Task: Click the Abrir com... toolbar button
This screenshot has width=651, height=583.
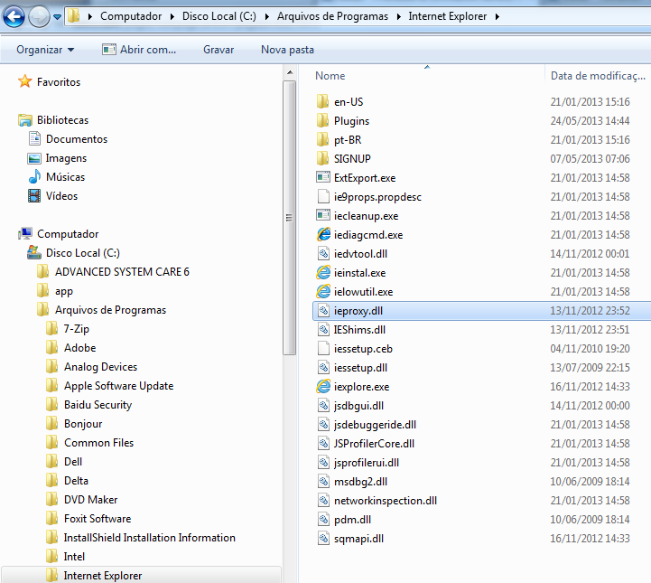Action: coord(139,50)
